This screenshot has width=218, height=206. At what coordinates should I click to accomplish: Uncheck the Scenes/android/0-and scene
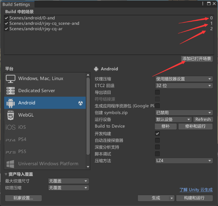point(6,18)
